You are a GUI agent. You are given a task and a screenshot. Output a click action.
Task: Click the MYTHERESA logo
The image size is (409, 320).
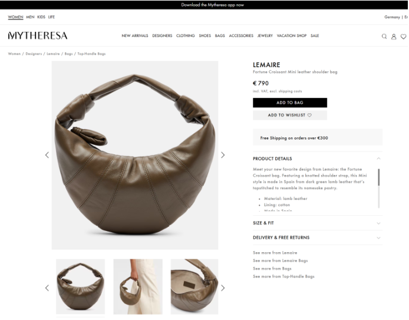click(38, 35)
